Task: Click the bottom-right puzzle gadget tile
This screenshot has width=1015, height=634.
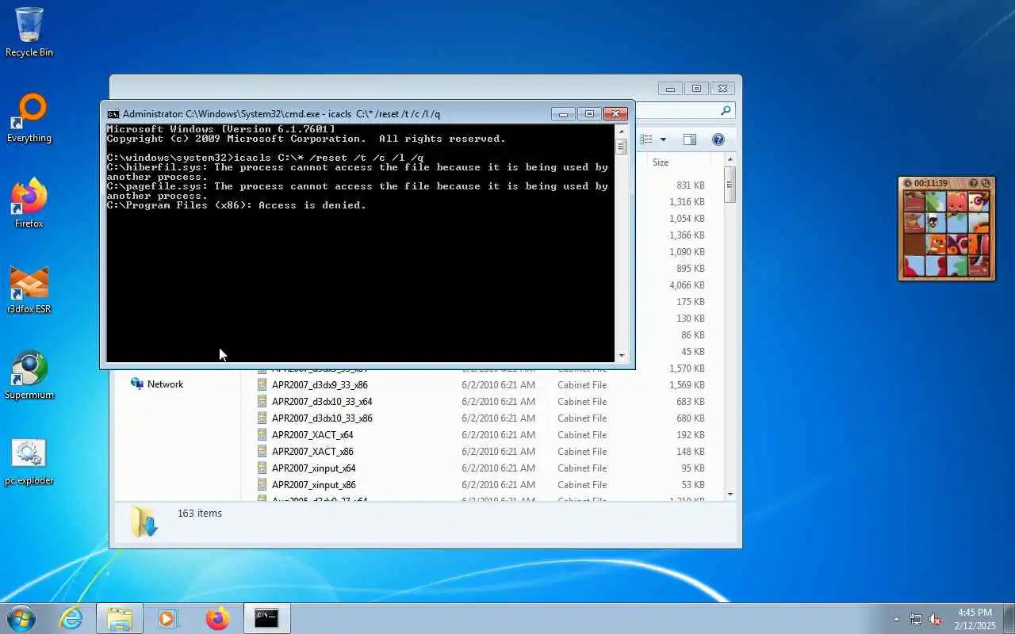Action: 979,265
